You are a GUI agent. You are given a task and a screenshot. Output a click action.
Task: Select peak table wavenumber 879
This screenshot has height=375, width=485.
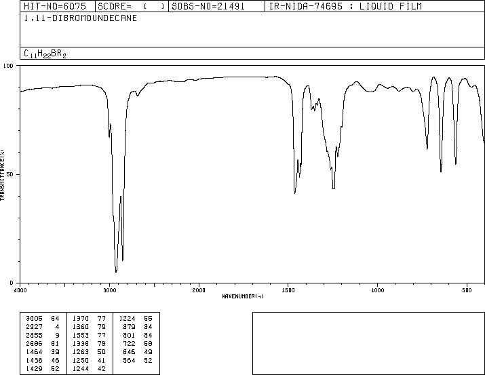click(129, 327)
